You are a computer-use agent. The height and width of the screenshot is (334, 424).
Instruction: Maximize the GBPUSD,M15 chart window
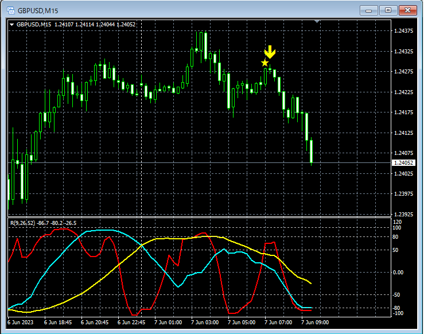[x=388, y=10]
